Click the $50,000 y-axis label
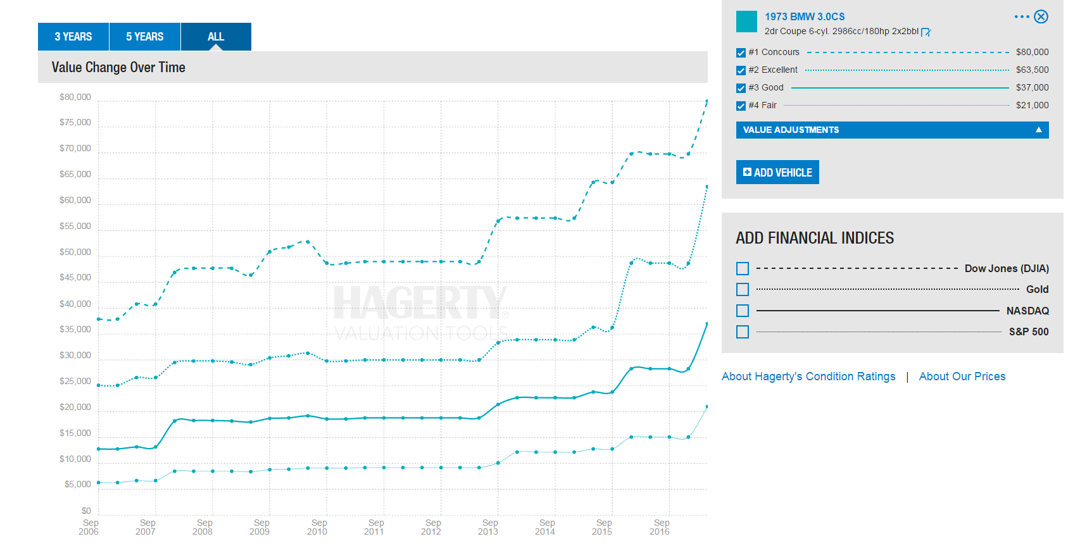Viewport: 1080px width, 553px height. coord(75,252)
